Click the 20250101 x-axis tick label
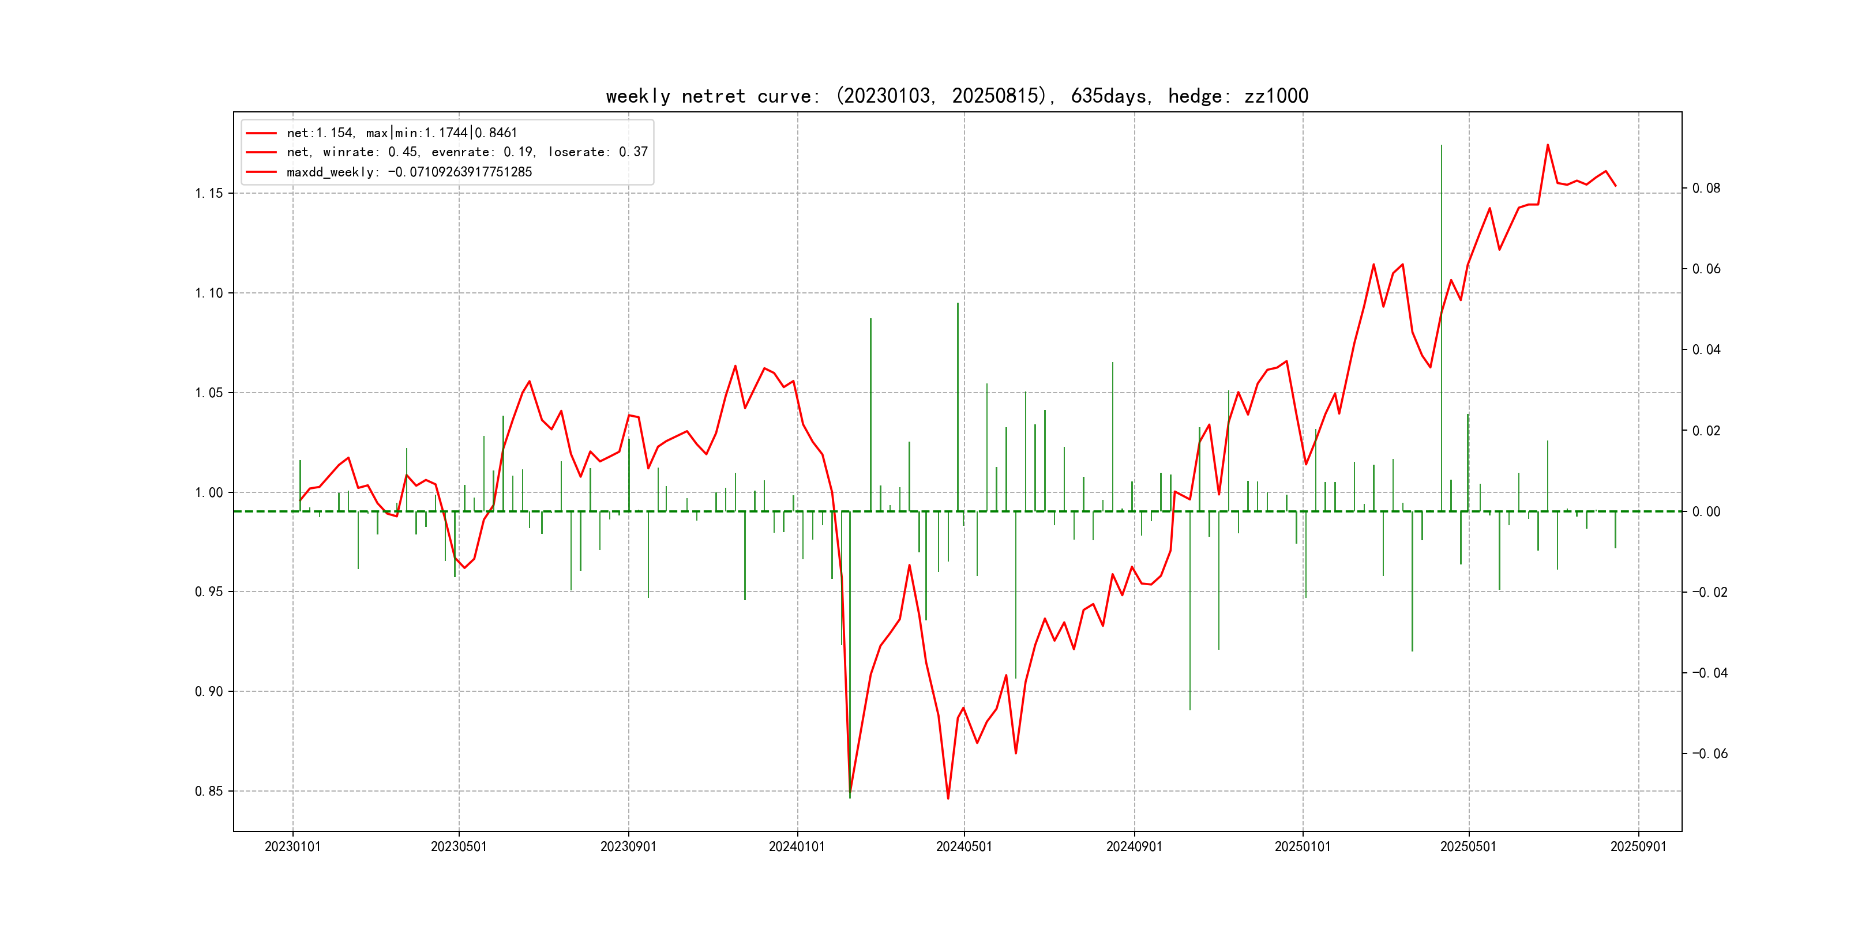 click(x=1303, y=846)
